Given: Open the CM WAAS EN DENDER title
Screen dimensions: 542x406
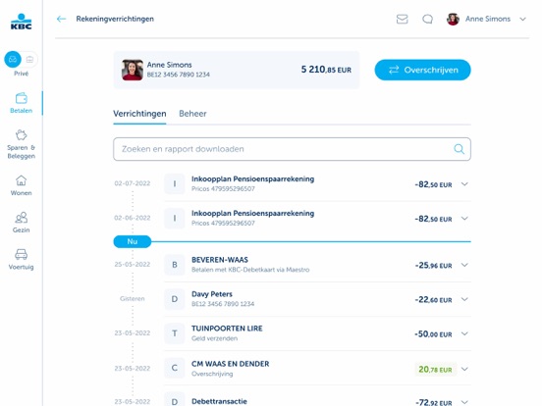Looking at the screenshot, I should click(x=230, y=364).
